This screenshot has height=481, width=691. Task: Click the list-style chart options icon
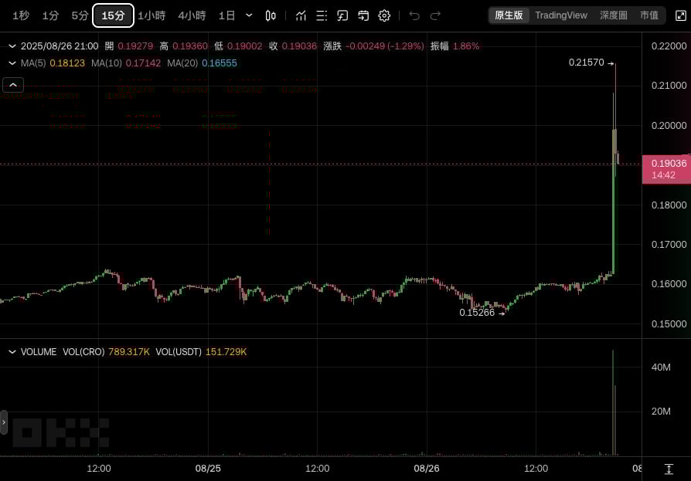322,15
